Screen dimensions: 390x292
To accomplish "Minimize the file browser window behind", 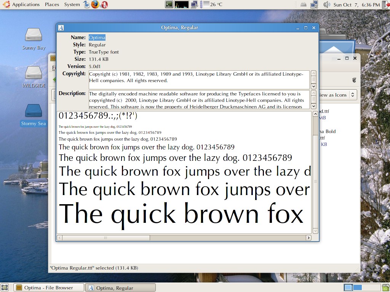I will (339, 59).
